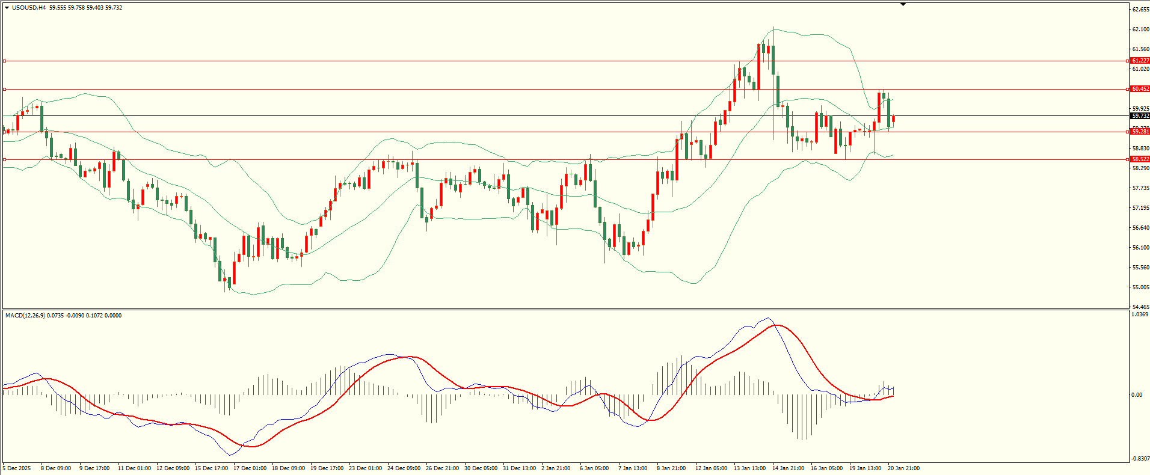This screenshot has width=1150, height=475.
Task: Click right handle of 61.227 line
Action: 1127,61
